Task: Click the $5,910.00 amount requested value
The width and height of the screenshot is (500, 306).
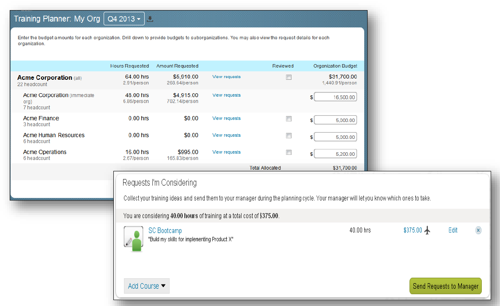Action: click(186, 77)
